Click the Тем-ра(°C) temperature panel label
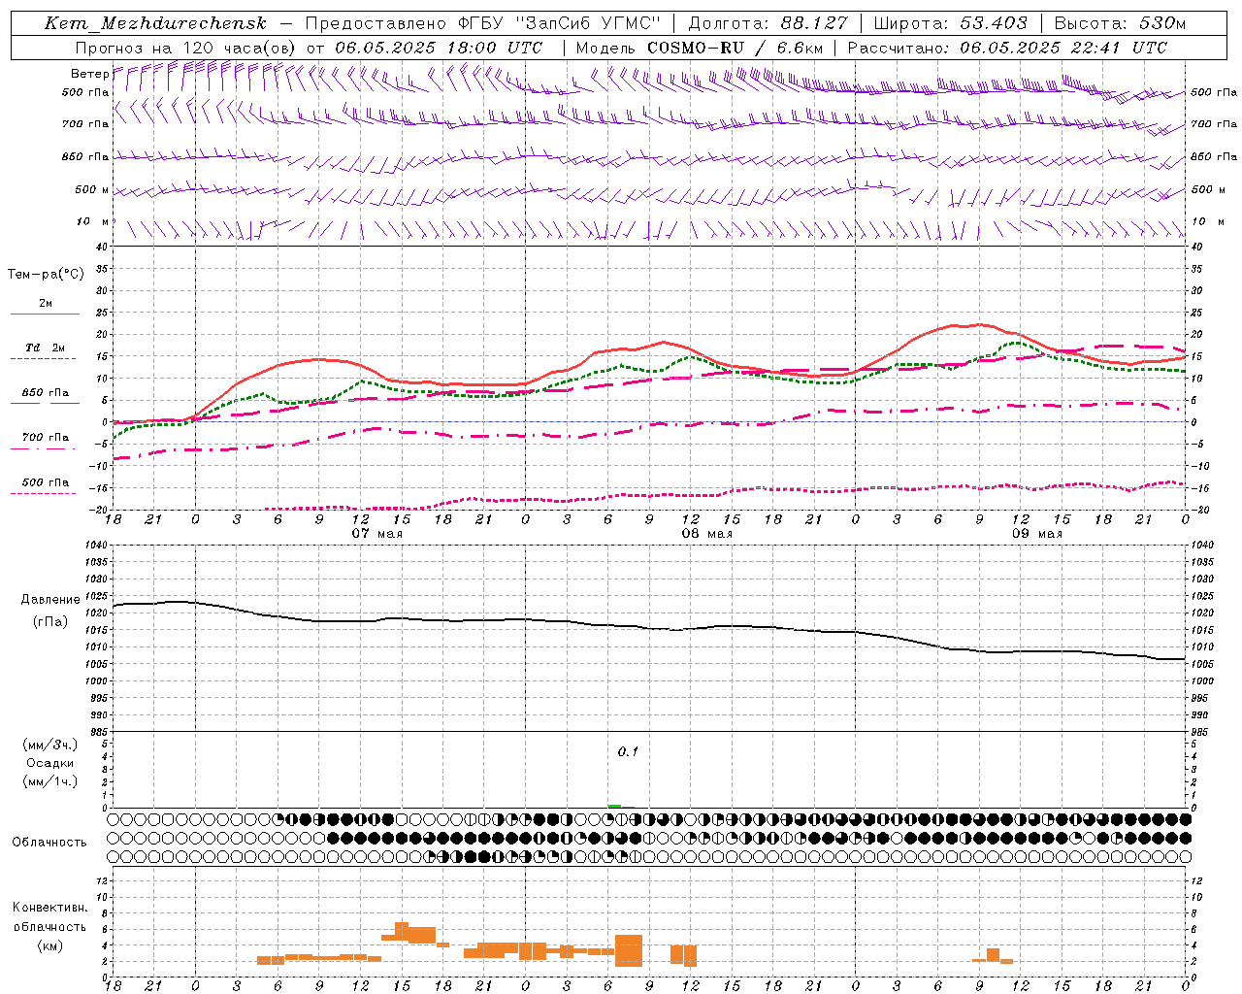The height and width of the screenshot is (994, 1242). (46, 275)
